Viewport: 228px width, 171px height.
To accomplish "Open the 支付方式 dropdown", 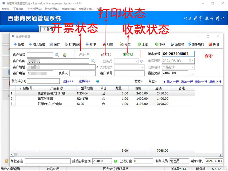I will click(x=143, y=67).
